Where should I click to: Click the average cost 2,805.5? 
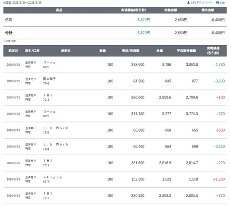(x=192, y=195)
